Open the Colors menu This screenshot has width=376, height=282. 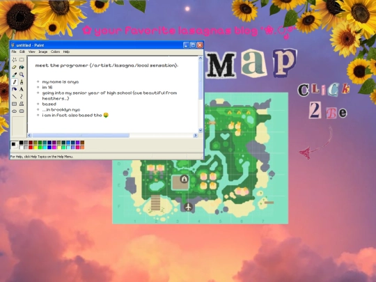point(55,52)
